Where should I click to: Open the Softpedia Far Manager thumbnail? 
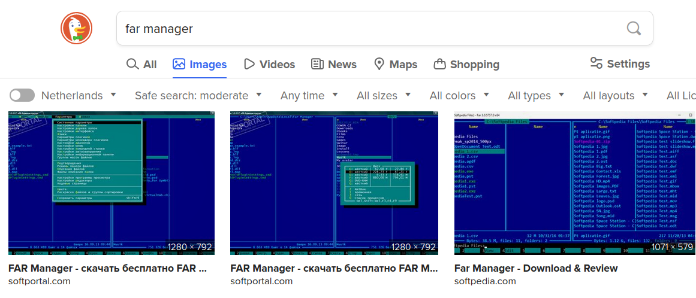[576, 183]
